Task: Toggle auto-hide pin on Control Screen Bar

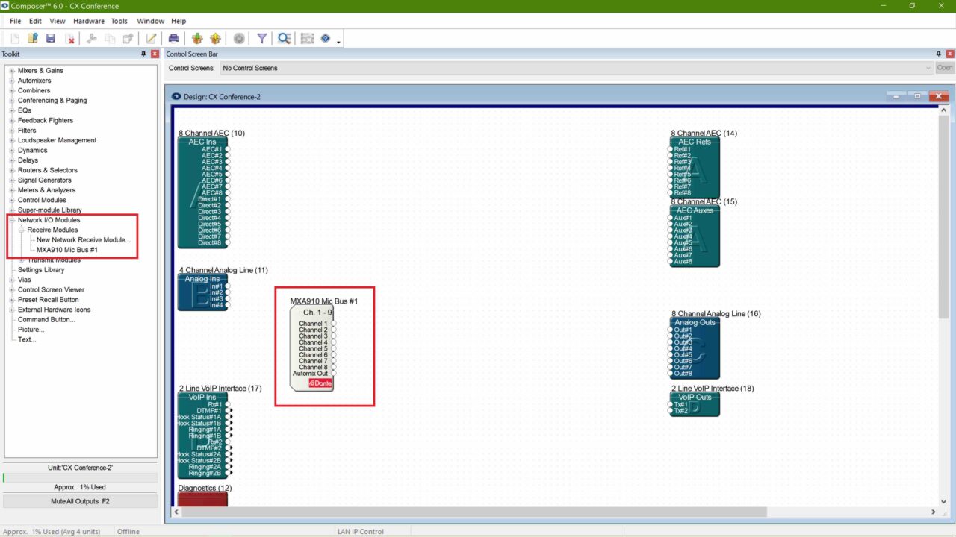Action: [x=939, y=54]
